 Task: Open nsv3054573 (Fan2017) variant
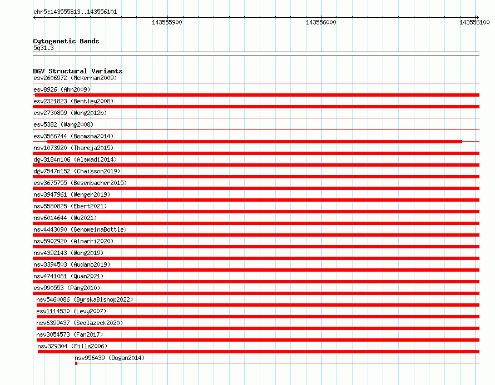coord(70,334)
